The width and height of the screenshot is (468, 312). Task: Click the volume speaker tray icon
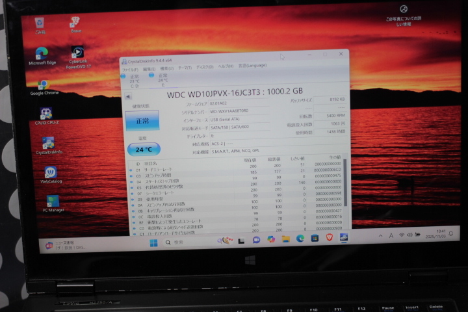tap(409, 235)
